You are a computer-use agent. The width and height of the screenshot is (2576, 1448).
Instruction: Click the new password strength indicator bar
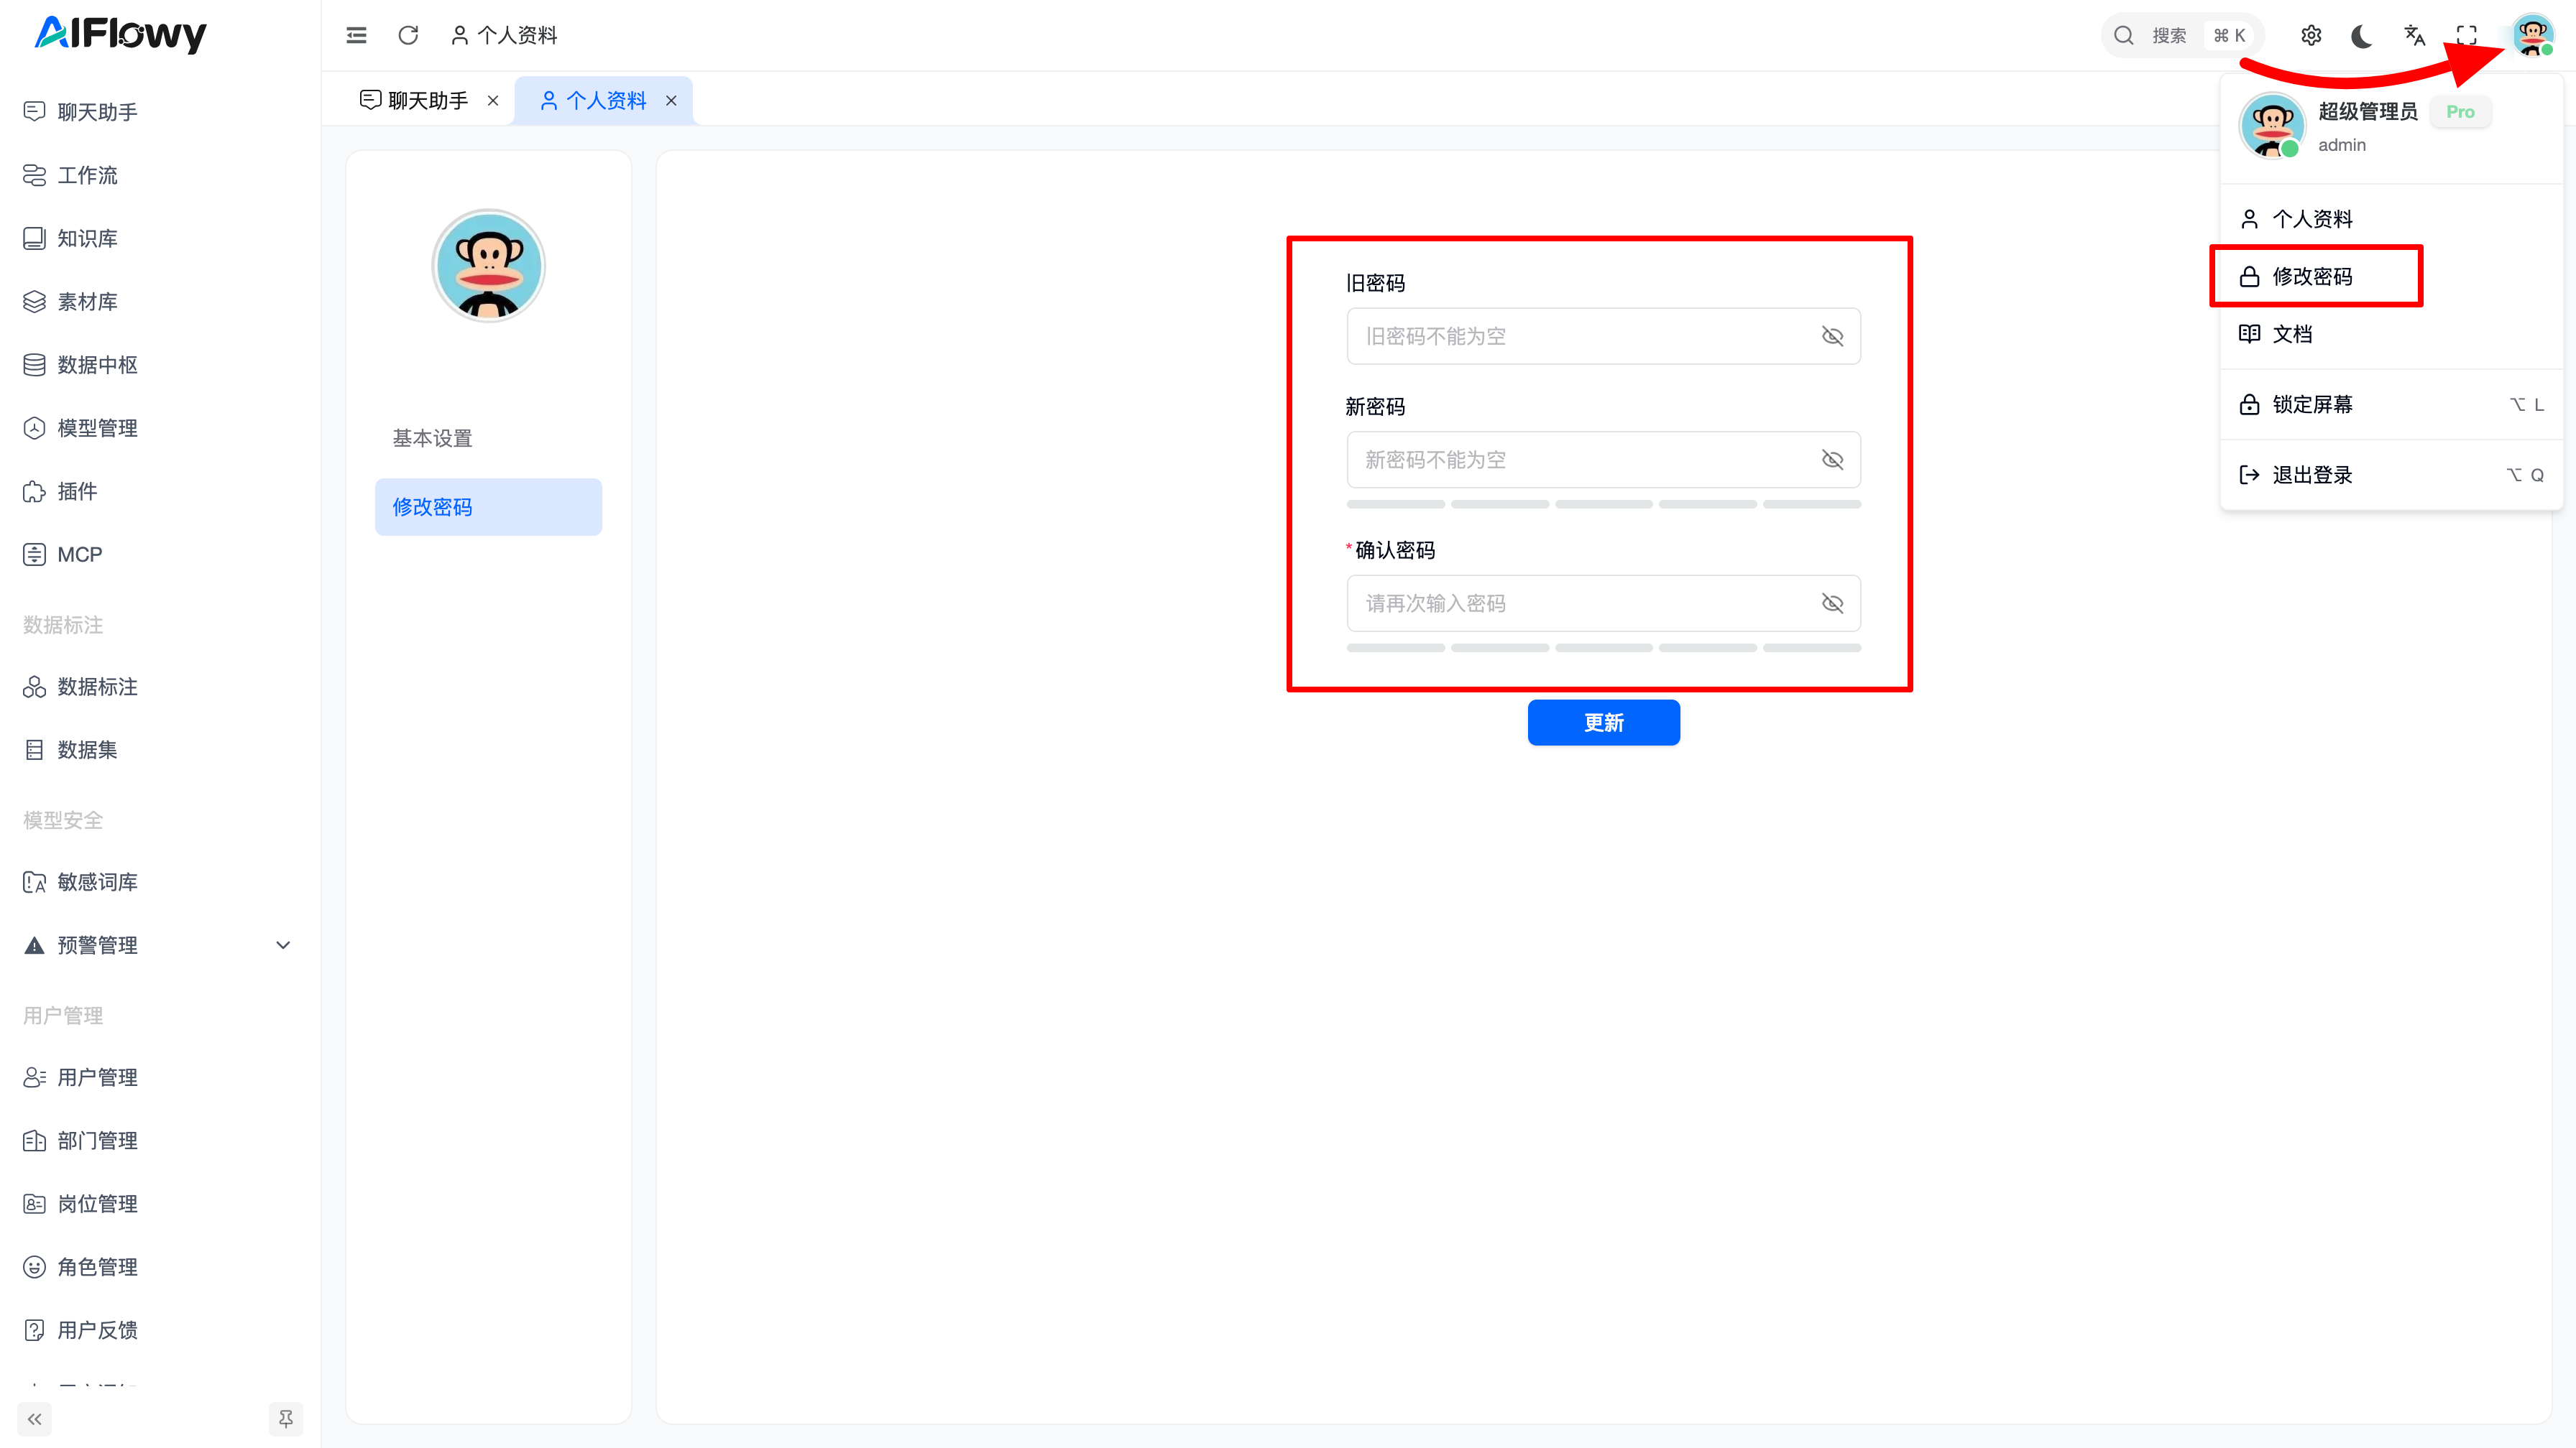pyautogui.click(x=1603, y=505)
